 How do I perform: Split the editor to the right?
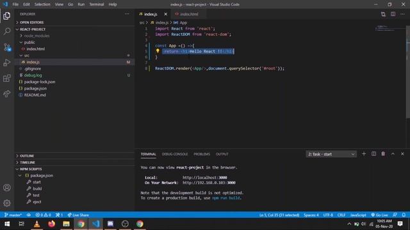393,14
